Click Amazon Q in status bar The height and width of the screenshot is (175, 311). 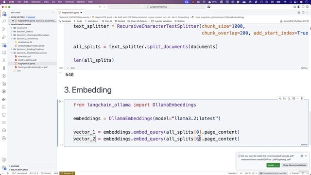click(x=67, y=173)
